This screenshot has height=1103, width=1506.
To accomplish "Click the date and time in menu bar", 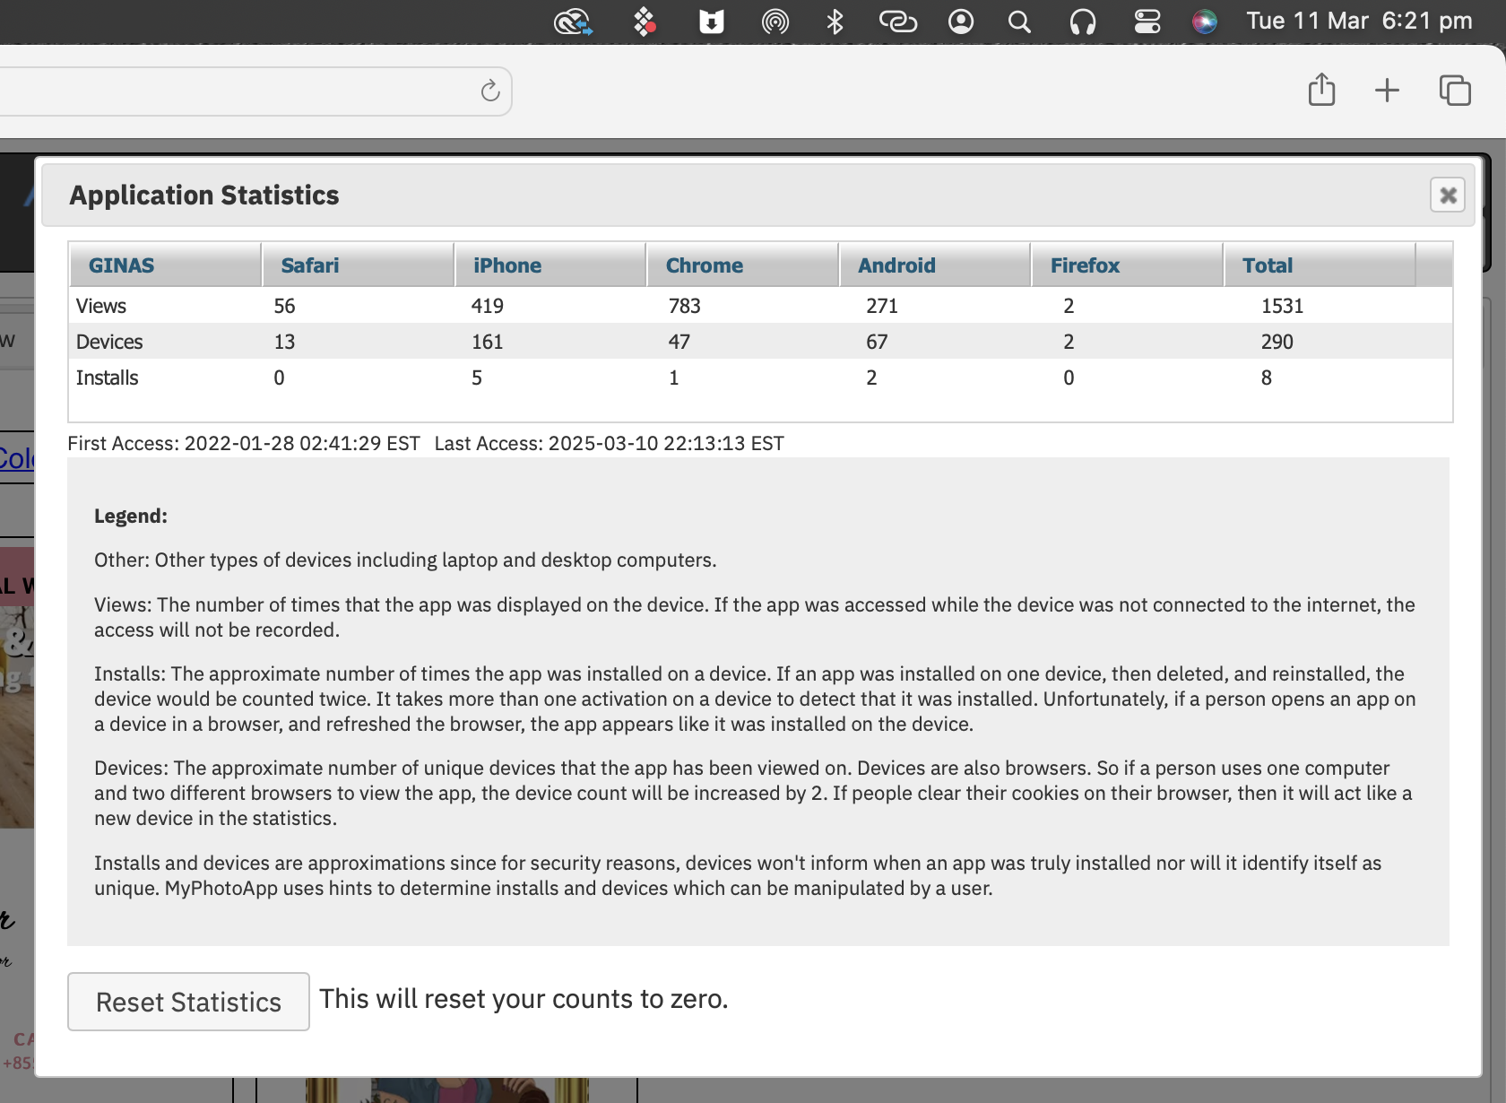I will [1359, 22].
